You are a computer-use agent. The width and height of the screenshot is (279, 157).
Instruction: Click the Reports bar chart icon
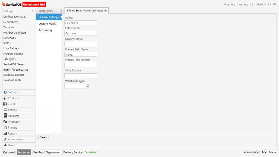pos(5,133)
